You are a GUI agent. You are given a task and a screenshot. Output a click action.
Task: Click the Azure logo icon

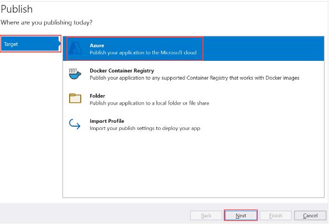pos(75,48)
